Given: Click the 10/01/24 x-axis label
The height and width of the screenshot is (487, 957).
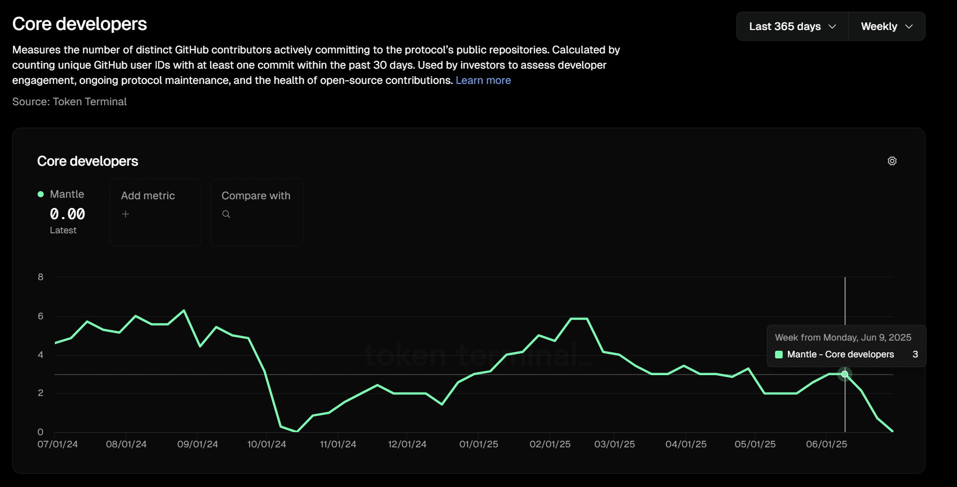Looking at the screenshot, I should coord(266,444).
